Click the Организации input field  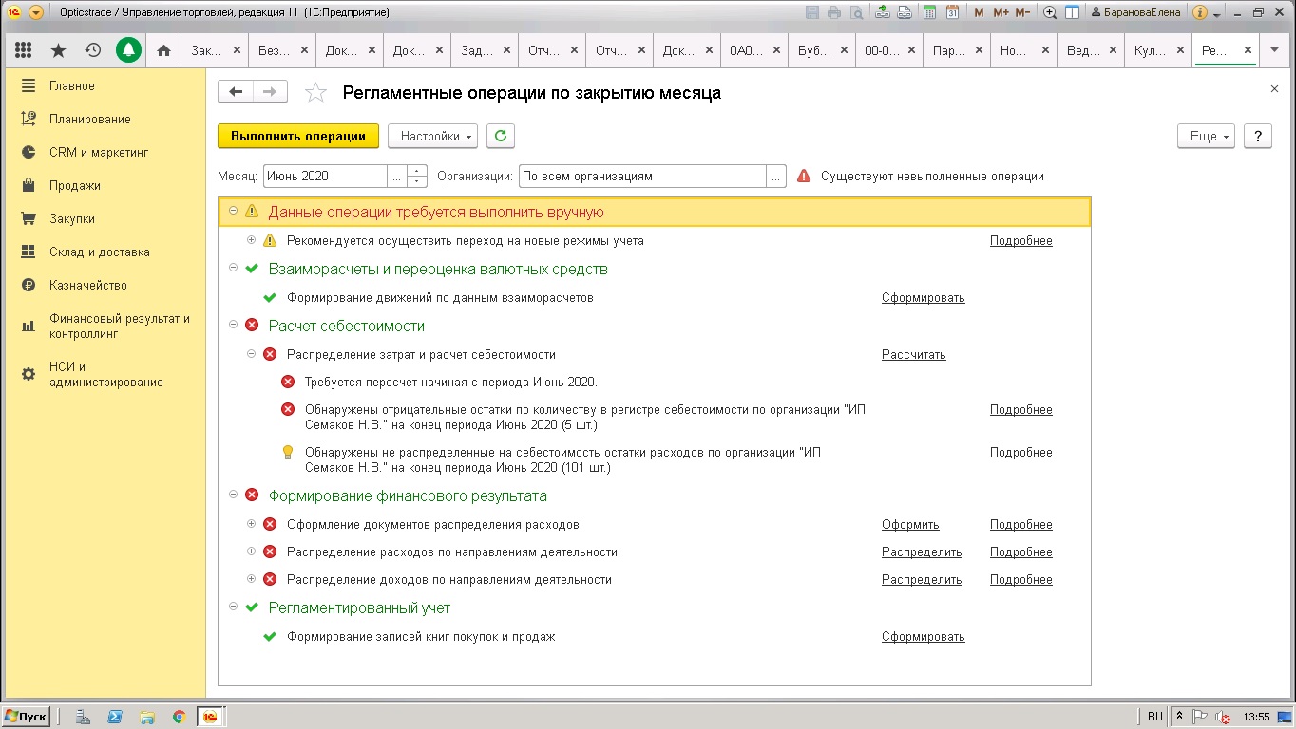642,176
